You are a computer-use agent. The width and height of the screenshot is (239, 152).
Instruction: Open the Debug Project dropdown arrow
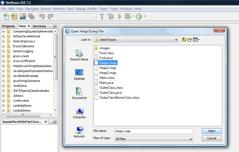(133, 16)
